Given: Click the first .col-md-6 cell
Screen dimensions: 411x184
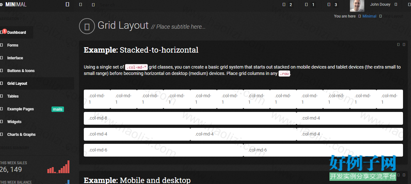Looking at the screenshot, I should (x=163, y=150).
